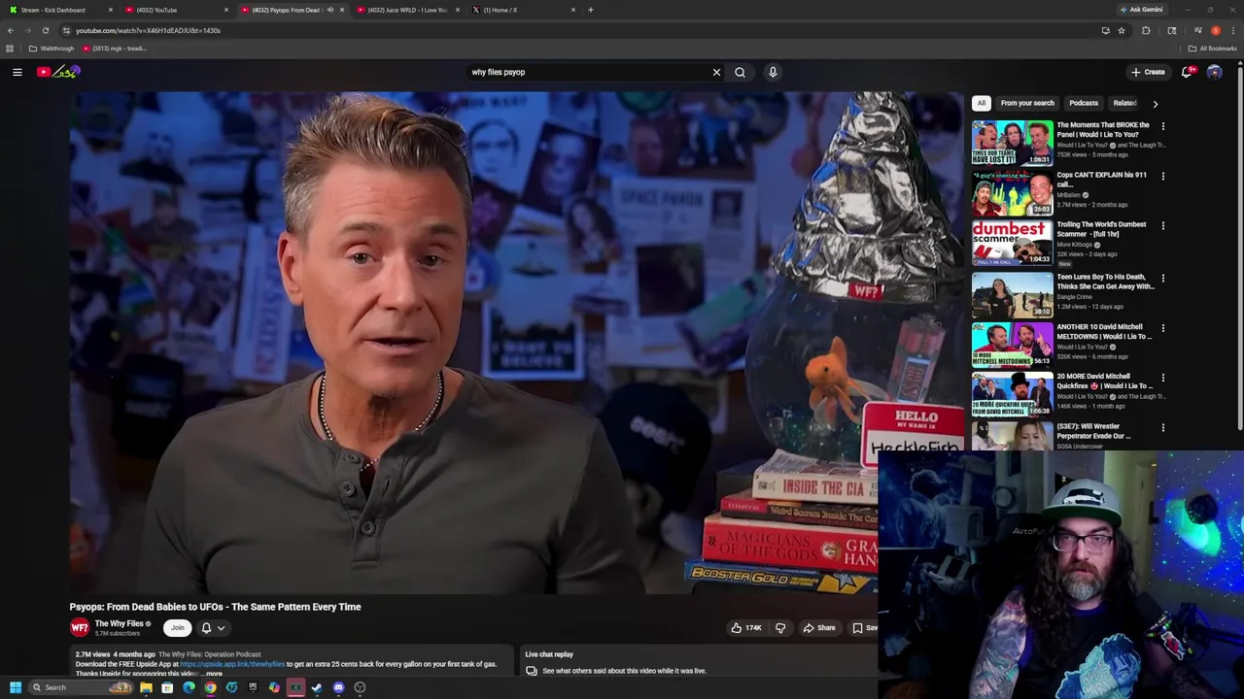
Task: Like the video (174K)
Action: coord(745,628)
